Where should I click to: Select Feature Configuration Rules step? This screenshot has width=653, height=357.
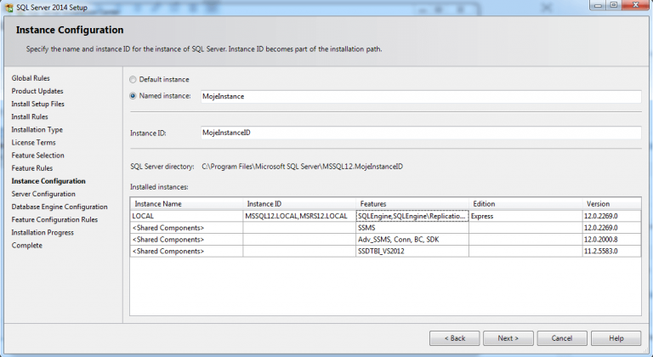[x=54, y=220]
